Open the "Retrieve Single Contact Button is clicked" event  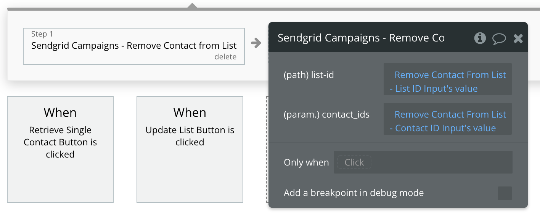[60, 149]
